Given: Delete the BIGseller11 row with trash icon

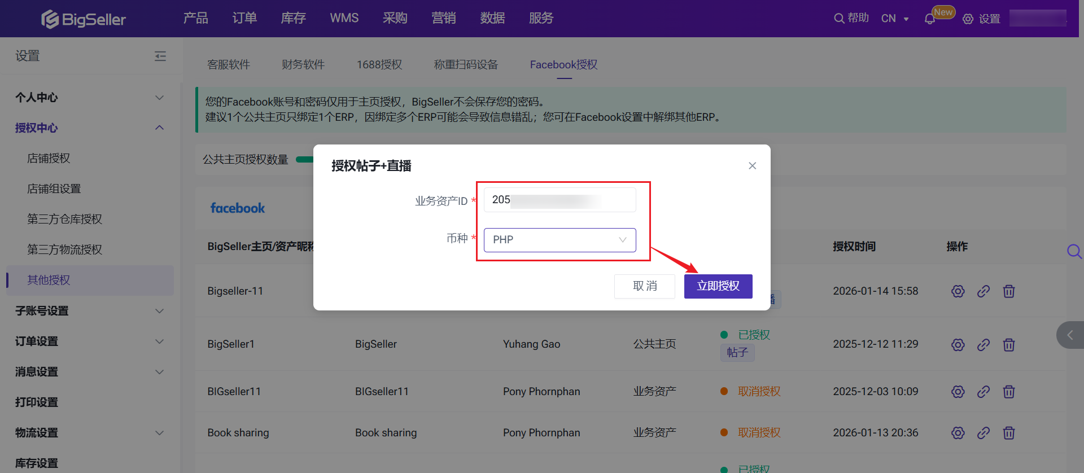Looking at the screenshot, I should click(1009, 392).
